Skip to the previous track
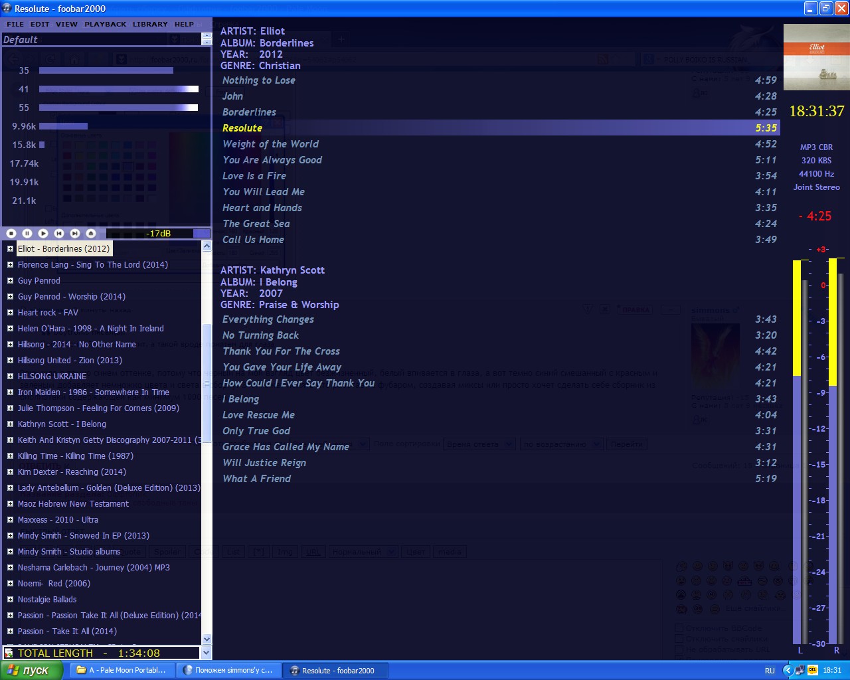 tap(59, 233)
